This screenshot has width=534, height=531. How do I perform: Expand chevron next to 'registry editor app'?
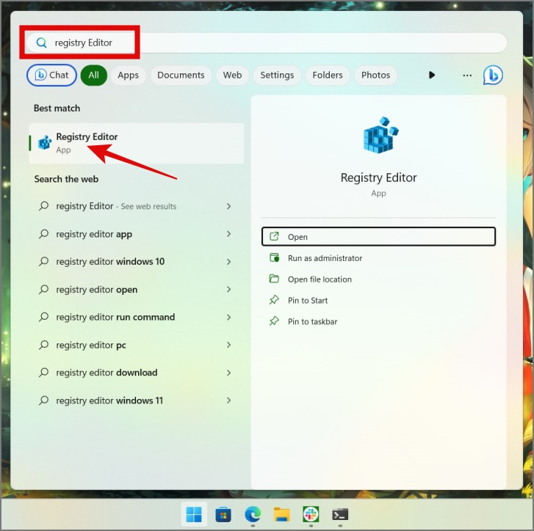click(x=229, y=234)
